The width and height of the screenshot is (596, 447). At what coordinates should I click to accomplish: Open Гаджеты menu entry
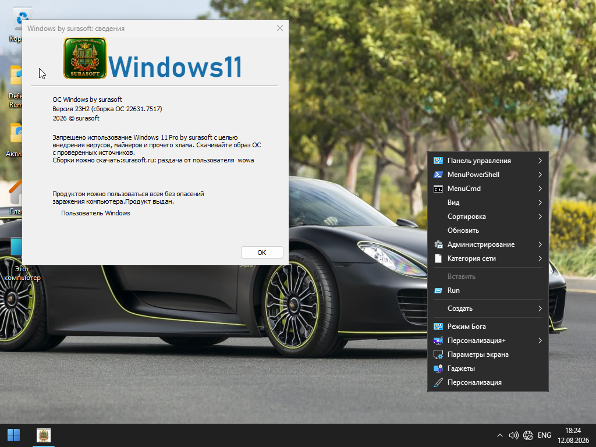click(x=488, y=368)
